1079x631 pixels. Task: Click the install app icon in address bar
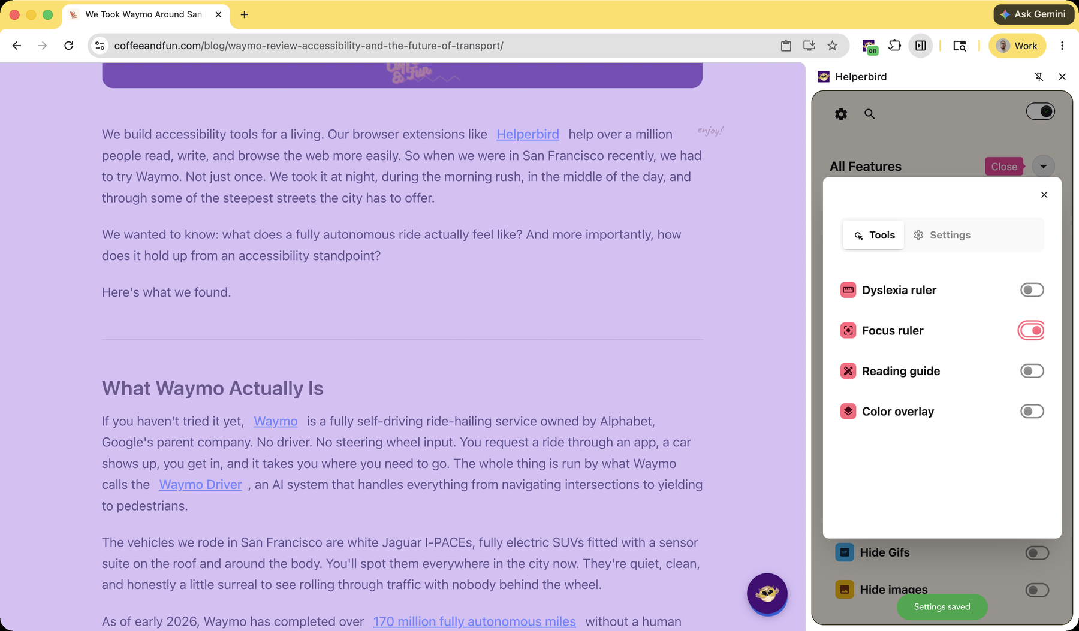coord(809,46)
